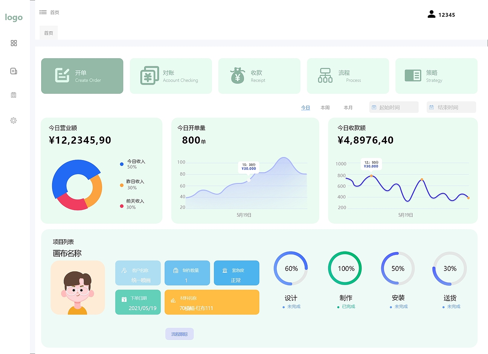Viewport: 488px width, 354px height.
Task: Click the 60% 设计 progress ring
Action: click(x=291, y=269)
